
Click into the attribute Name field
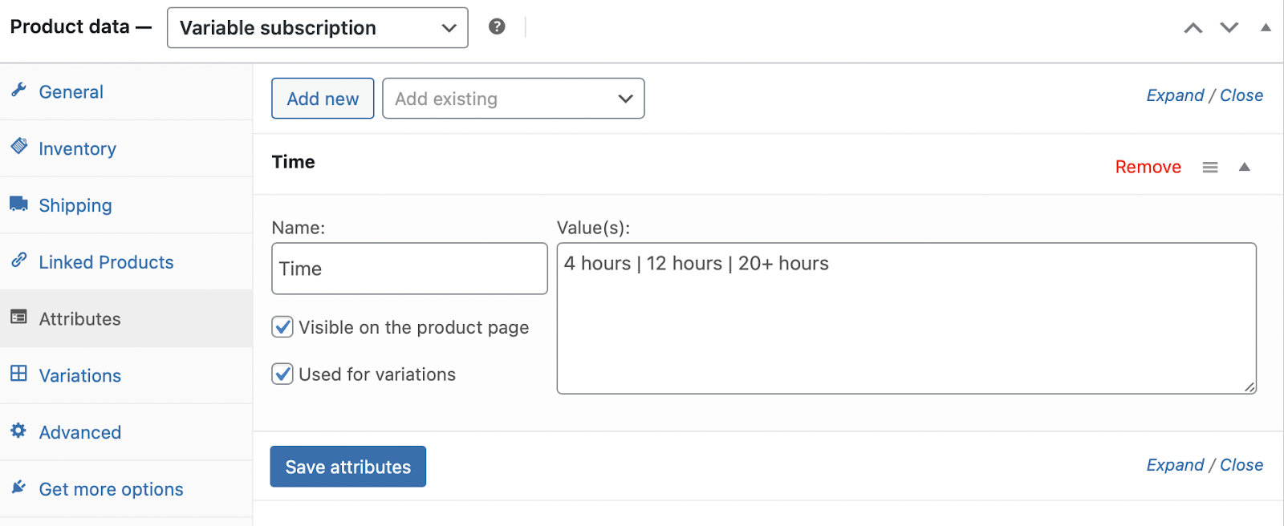click(409, 269)
